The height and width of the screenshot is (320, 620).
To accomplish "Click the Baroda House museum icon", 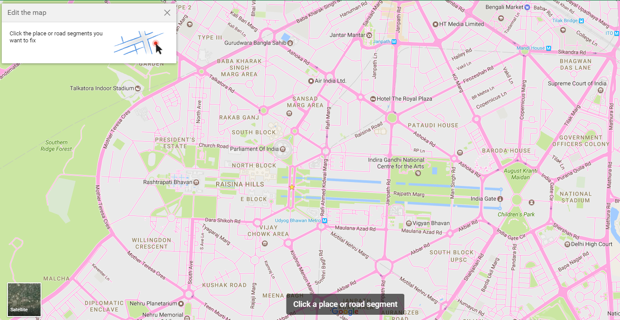I will pos(460,152).
